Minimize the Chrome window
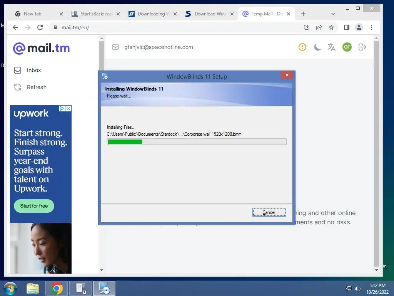 click(347, 8)
